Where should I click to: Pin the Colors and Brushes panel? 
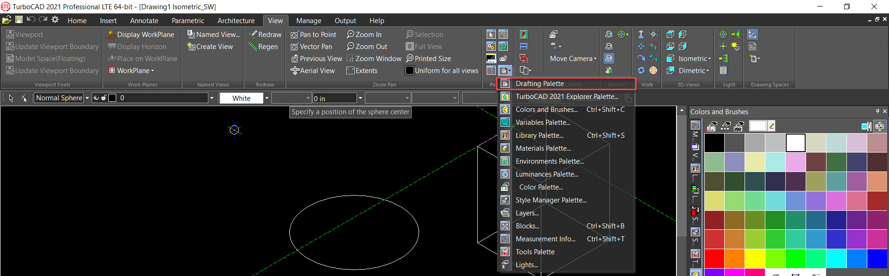(877, 111)
